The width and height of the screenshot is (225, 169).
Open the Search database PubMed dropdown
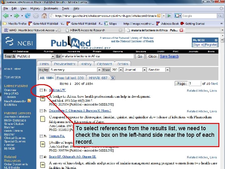pos(53,56)
